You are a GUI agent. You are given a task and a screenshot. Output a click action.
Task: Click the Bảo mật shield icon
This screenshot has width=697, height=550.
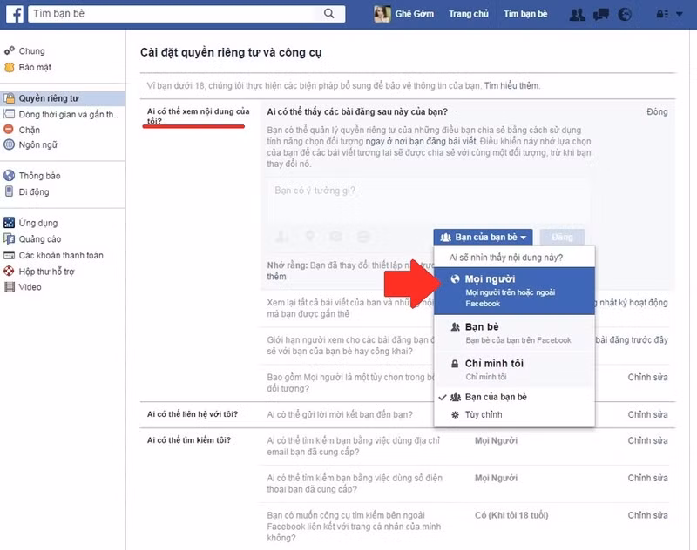tap(10, 66)
